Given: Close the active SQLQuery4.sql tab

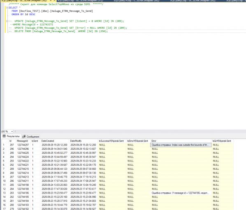Looking at the screenshot, I should tap(54, 1).
